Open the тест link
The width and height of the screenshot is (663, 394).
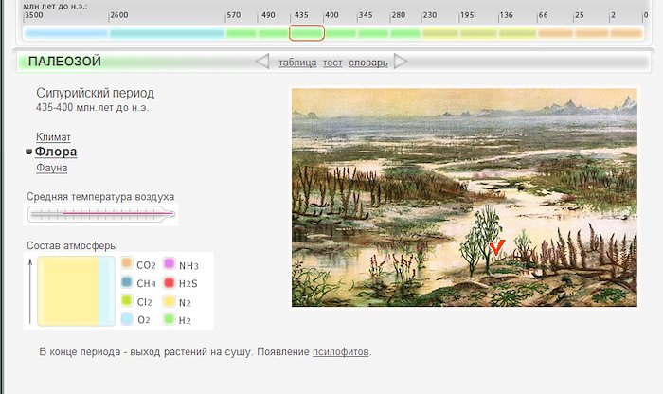tap(332, 63)
